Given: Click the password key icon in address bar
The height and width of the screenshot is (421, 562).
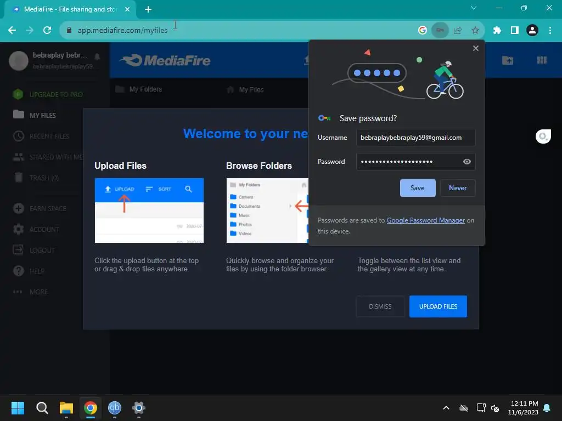Looking at the screenshot, I should (440, 31).
